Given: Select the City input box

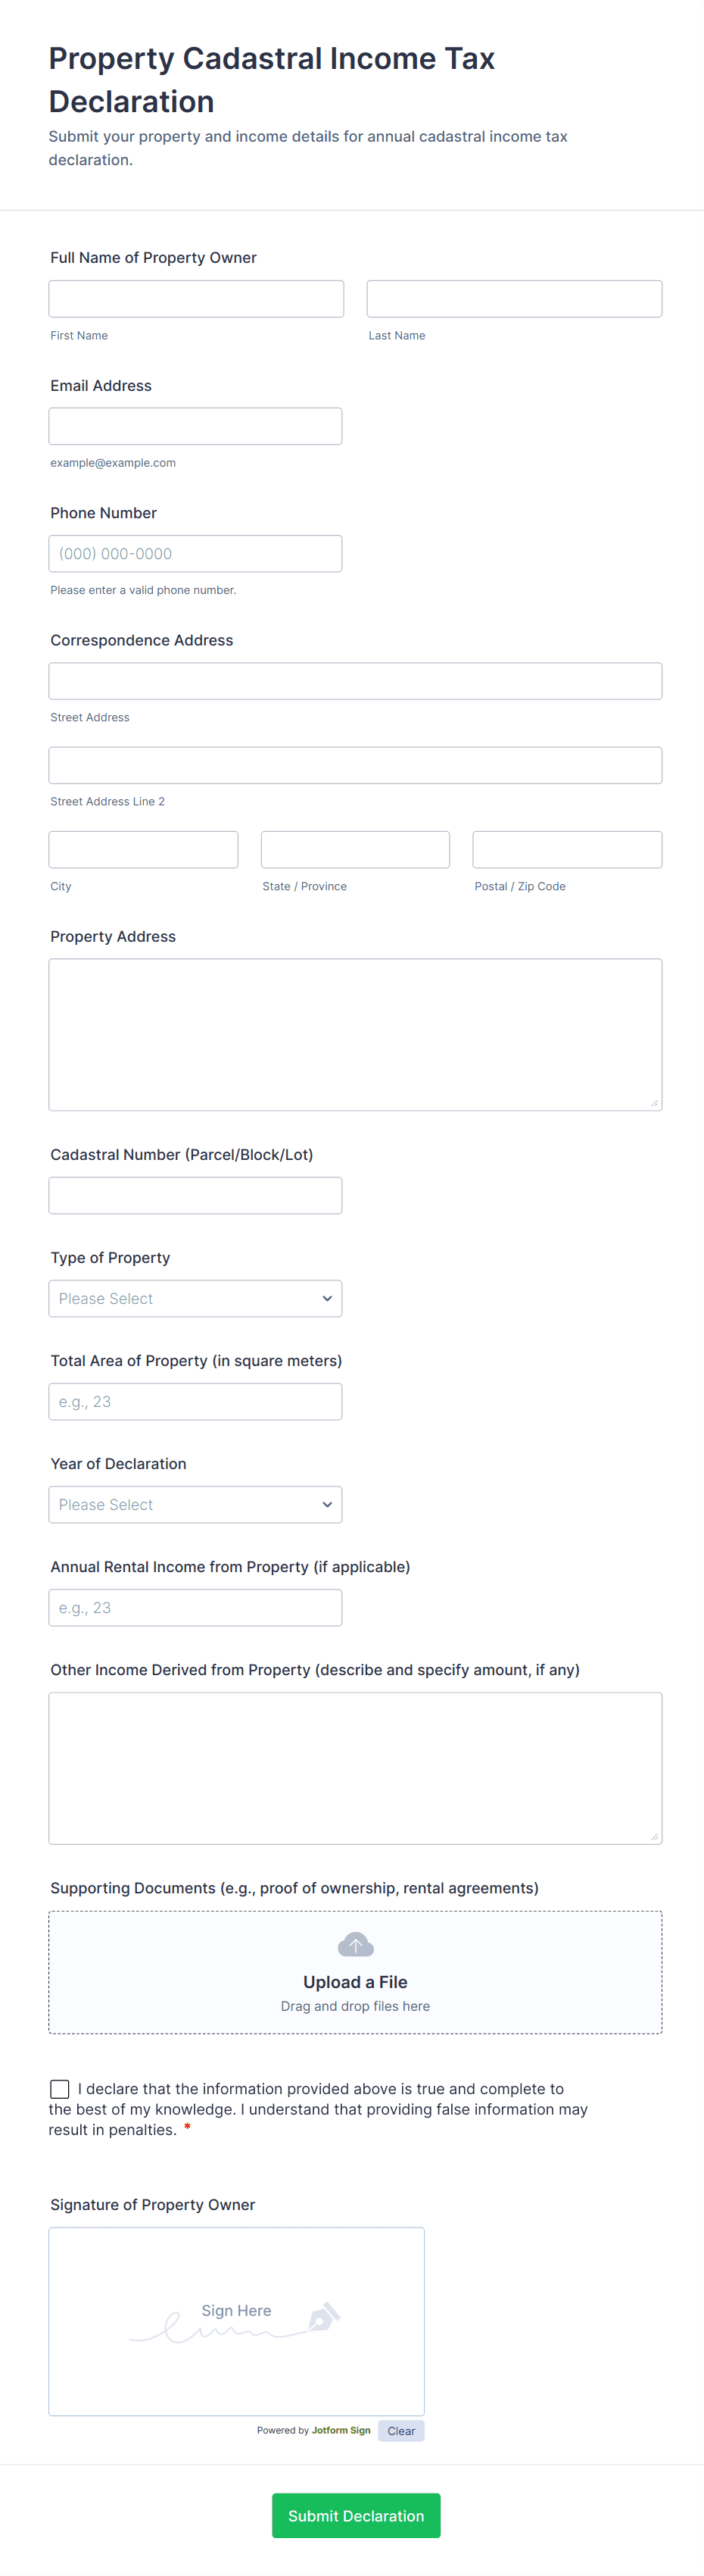Looking at the screenshot, I should click(x=144, y=849).
